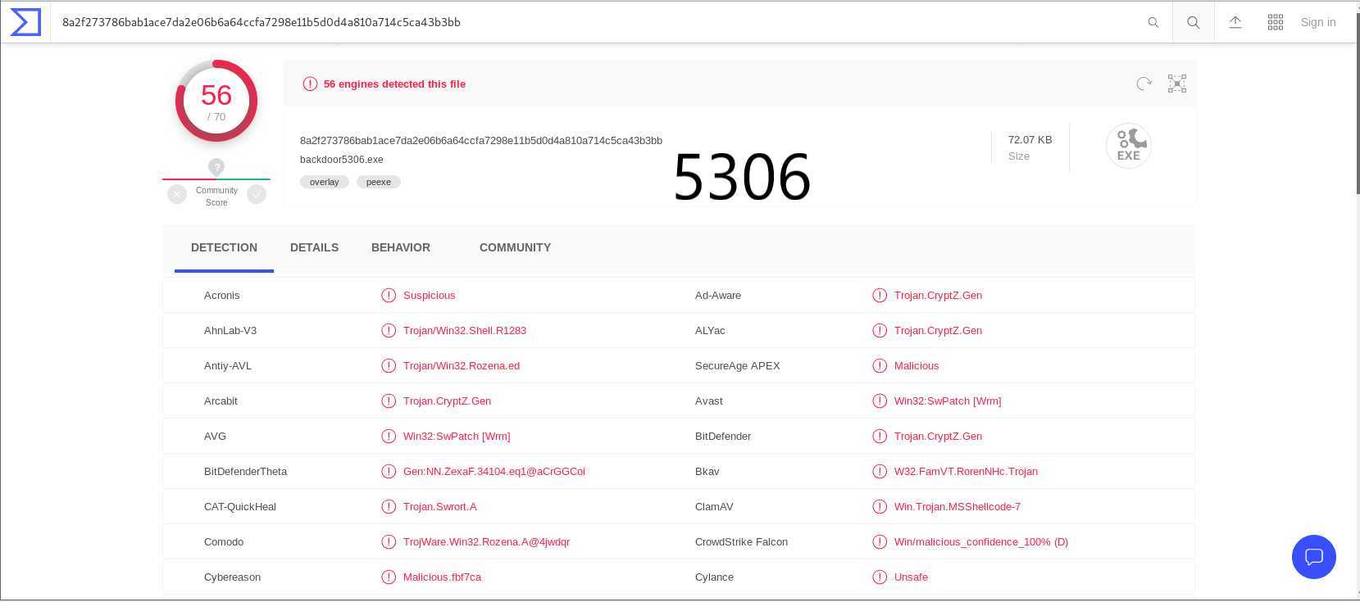Click the warning icon in BitDefender row
The width and height of the screenshot is (1360, 602).
(880, 437)
